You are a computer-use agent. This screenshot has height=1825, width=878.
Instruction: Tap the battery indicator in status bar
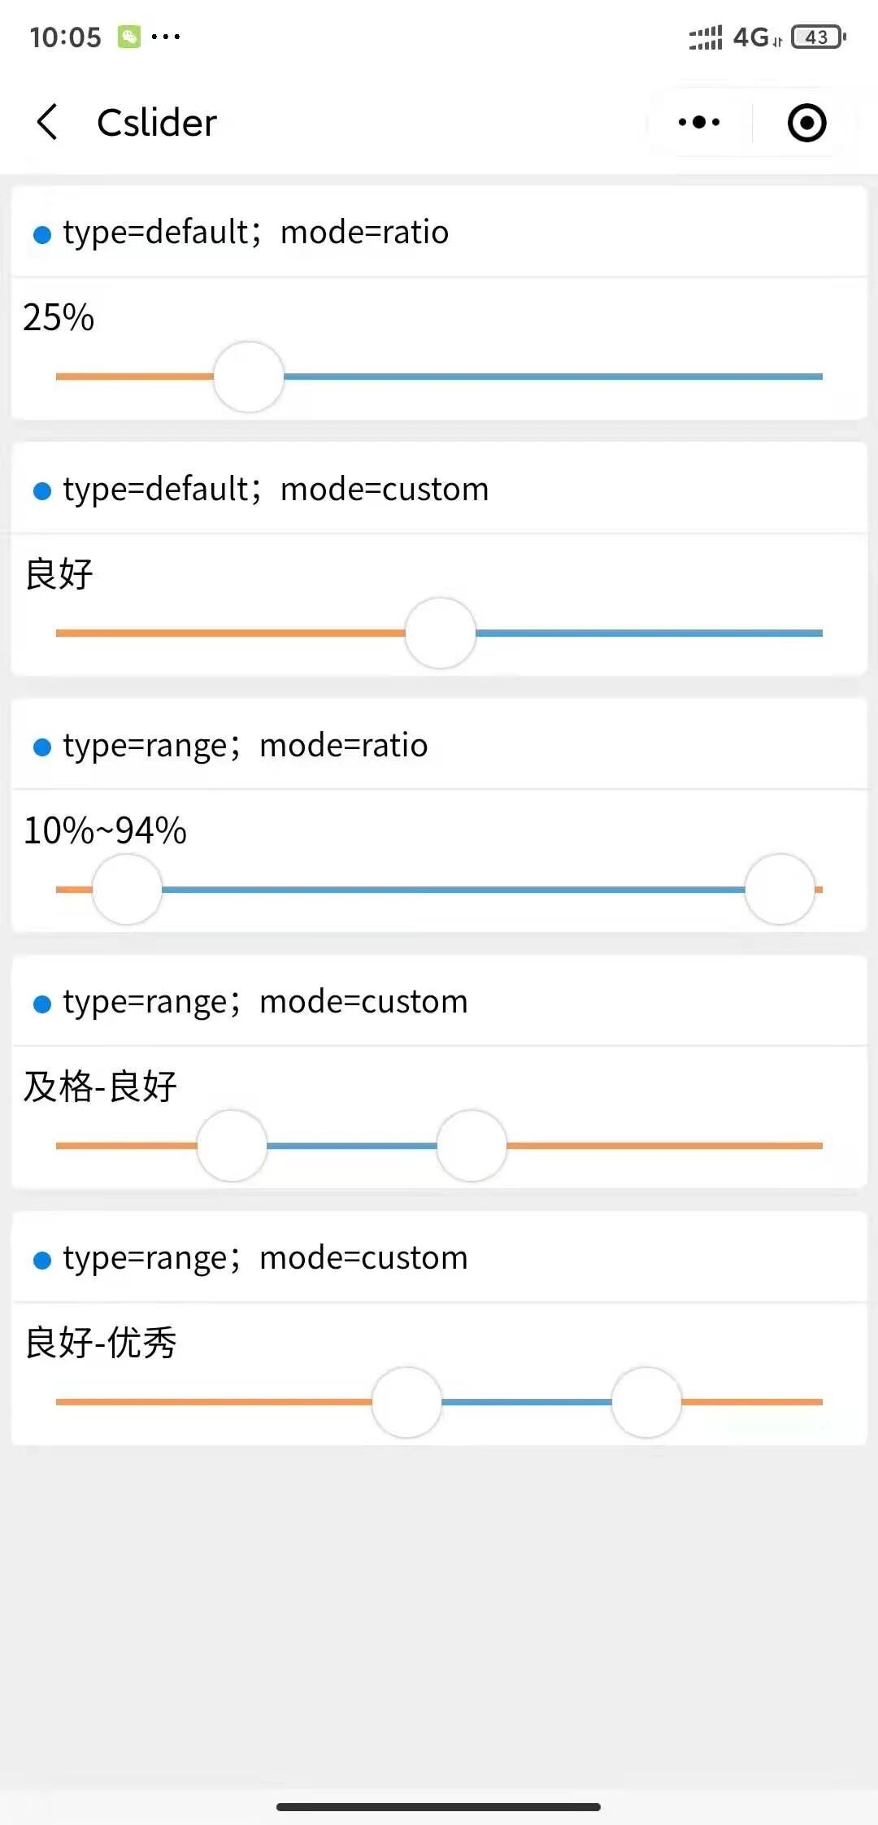pyautogui.click(x=818, y=37)
